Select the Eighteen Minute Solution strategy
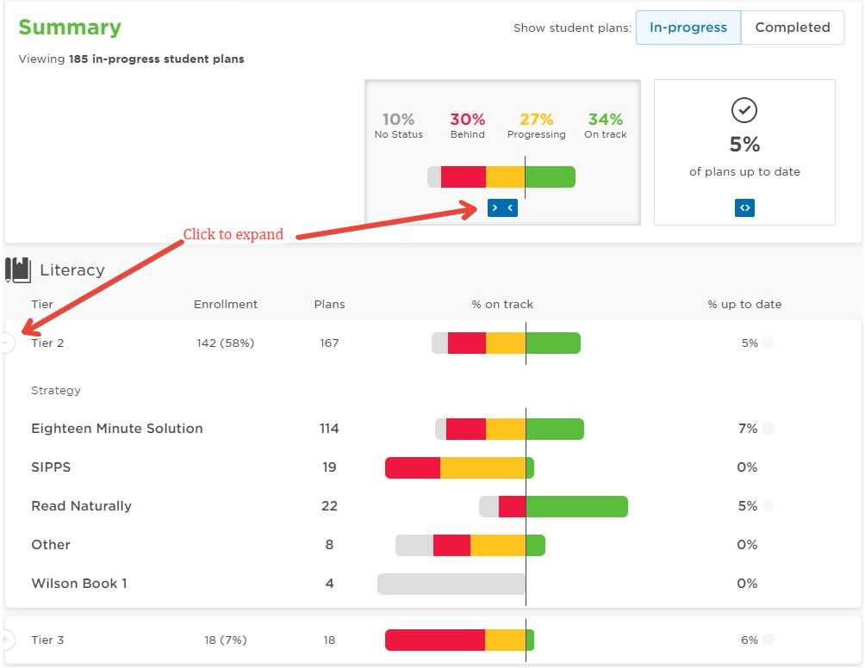 117,429
